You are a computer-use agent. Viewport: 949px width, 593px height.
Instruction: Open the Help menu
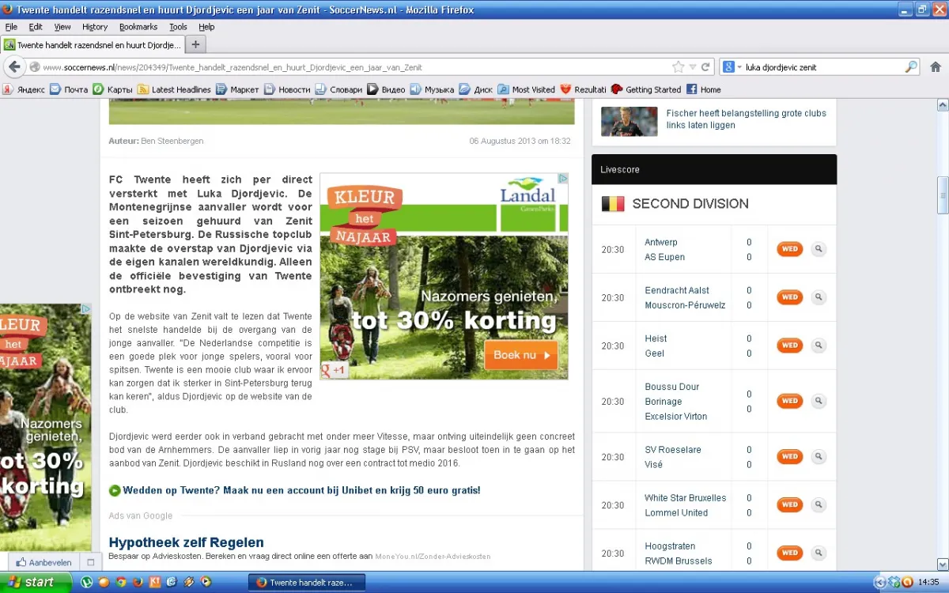click(x=206, y=27)
